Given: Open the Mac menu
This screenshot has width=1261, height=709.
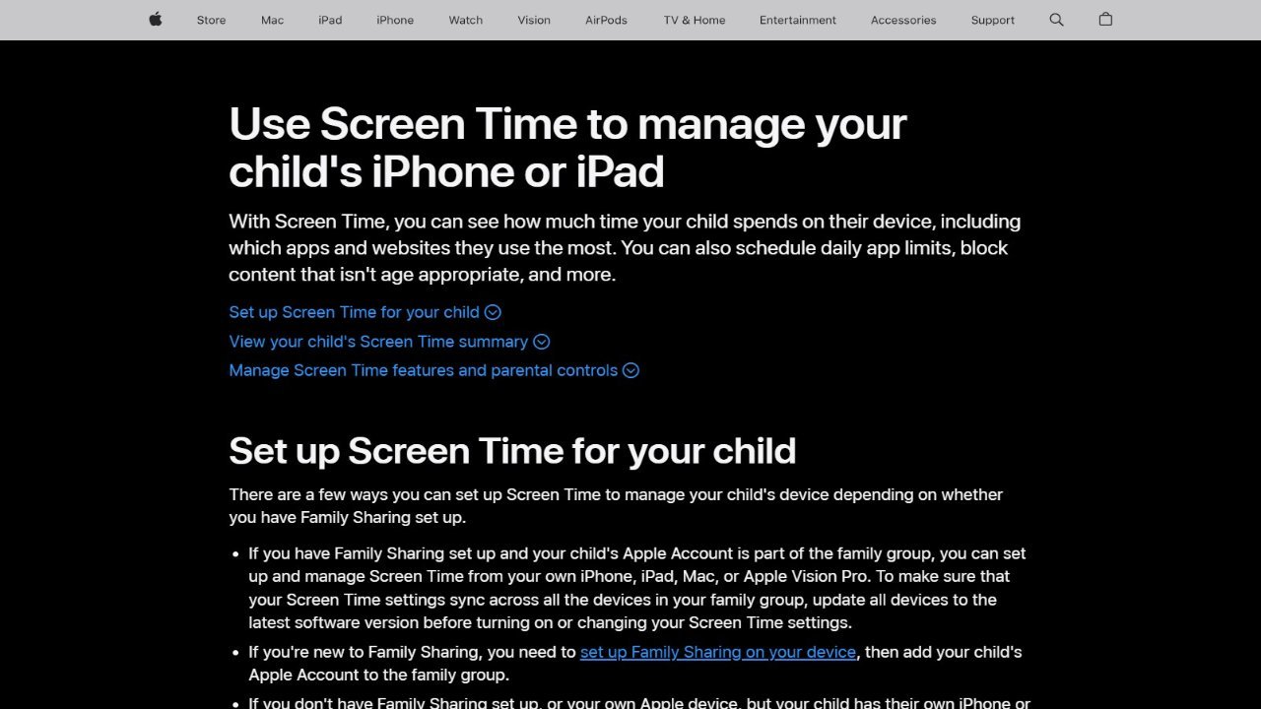Looking at the screenshot, I should [272, 20].
